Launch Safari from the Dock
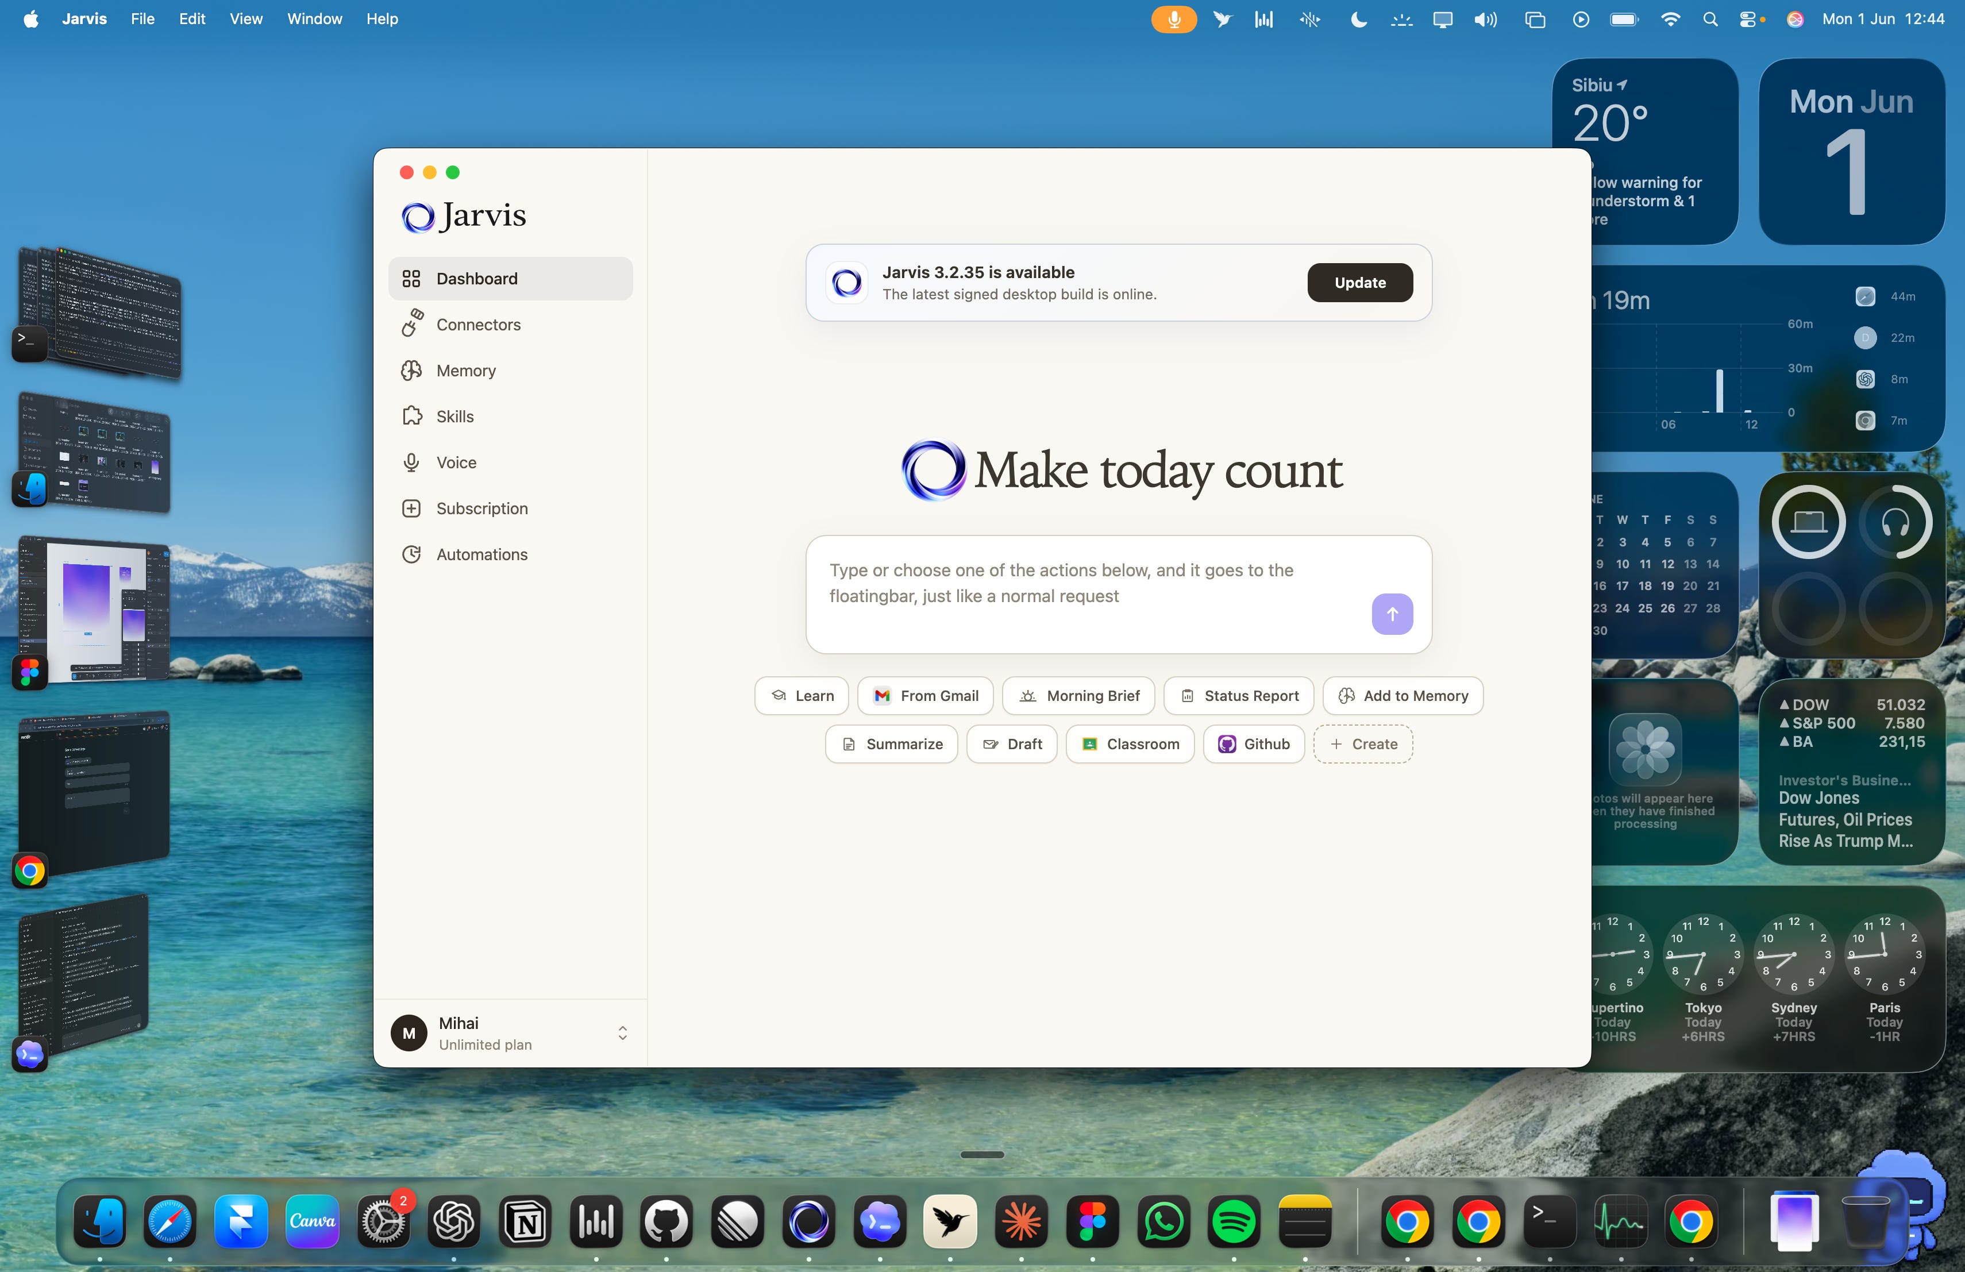Viewport: 1965px width, 1272px height. coord(170,1221)
